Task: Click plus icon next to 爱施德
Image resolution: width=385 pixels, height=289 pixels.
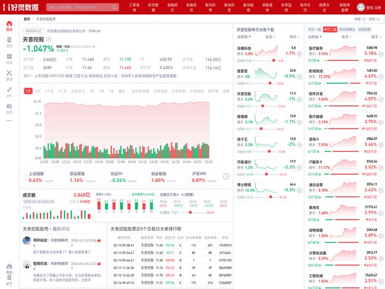Action: tap(299, 122)
